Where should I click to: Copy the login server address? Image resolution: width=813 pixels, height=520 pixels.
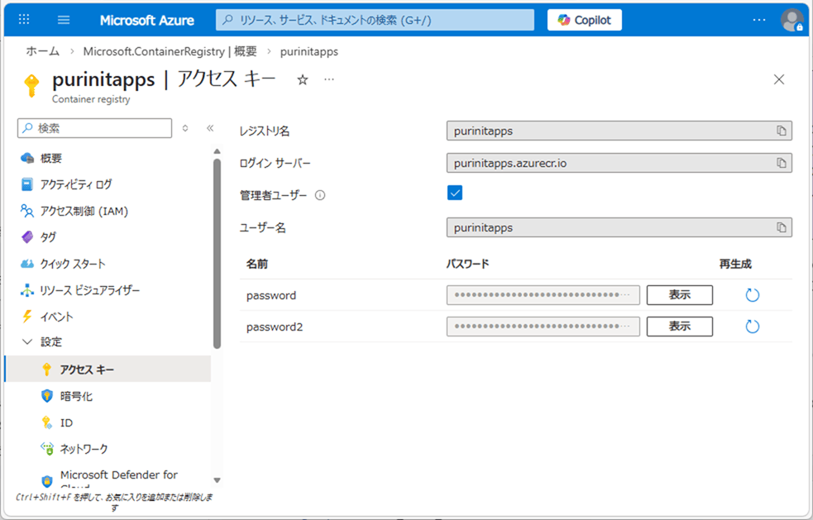[781, 163]
